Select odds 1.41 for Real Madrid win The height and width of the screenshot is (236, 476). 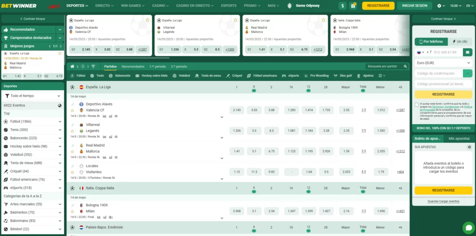click(x=237, y=151)
